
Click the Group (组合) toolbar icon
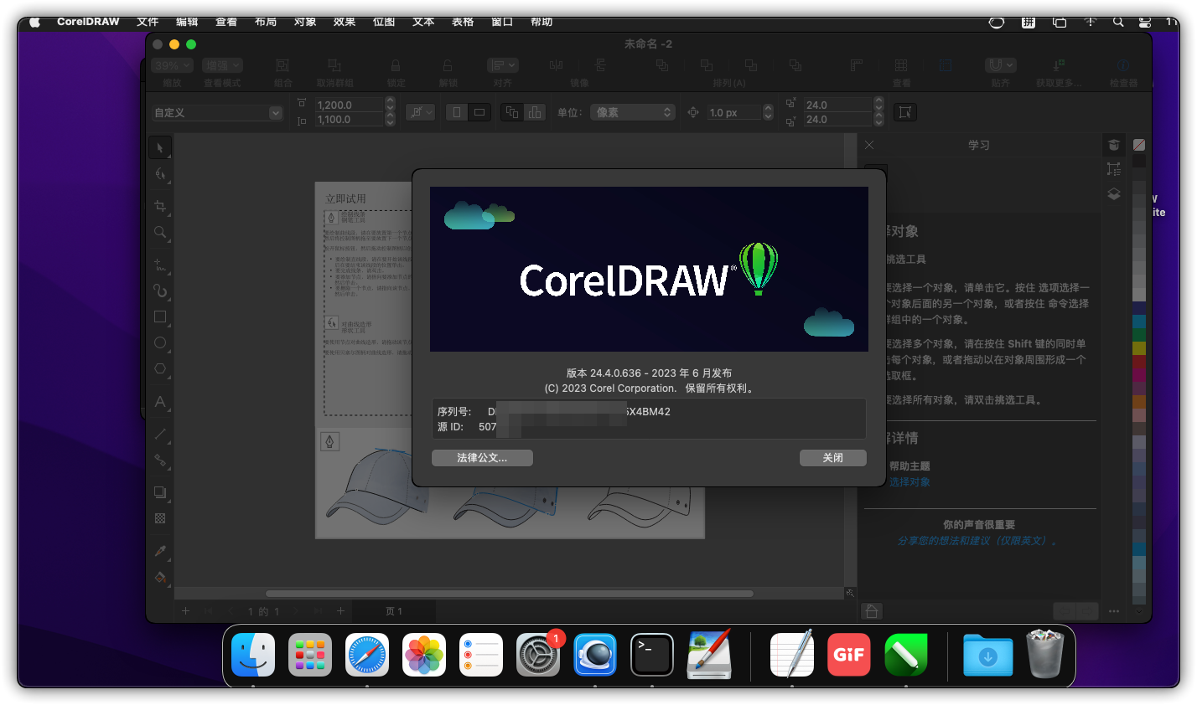(282, 65)
